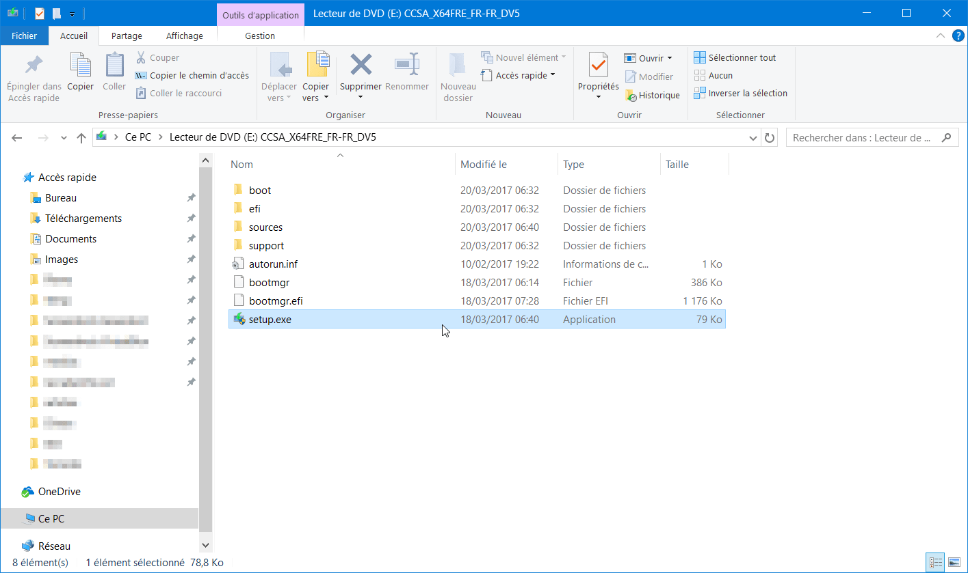968x573 pixels.
Task: Switch to the Partage ribbon tab
Action: point(127,36)
